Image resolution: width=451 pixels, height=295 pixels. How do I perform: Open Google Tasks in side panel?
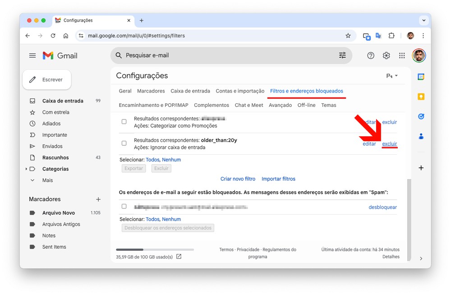coord(421,116)
